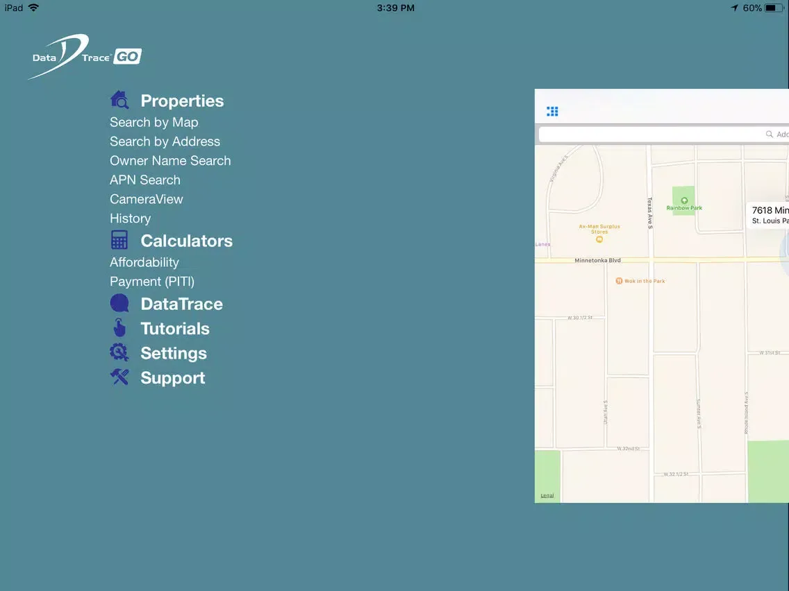Choose Owner Name Search
The height and width of the screenshot is (591, 789).
pos(170,161)
